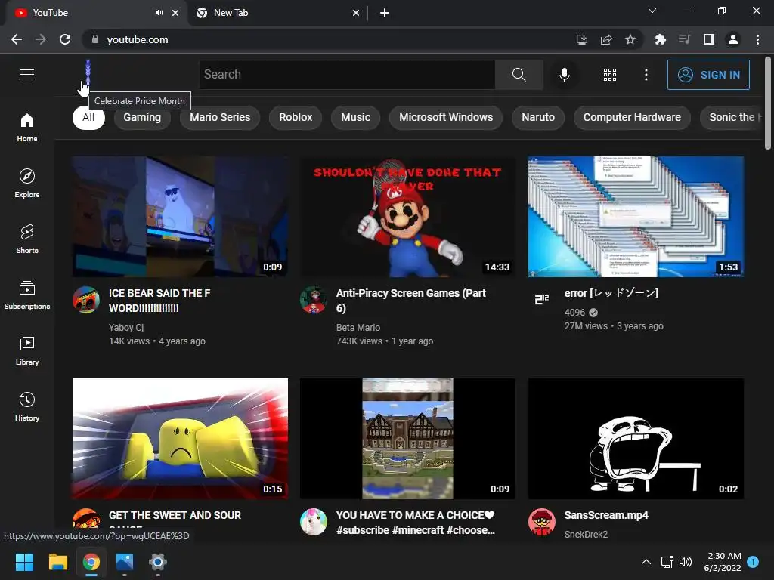Open the error video title link
This screenshot has width=774, height=580.
pos(611,293)
